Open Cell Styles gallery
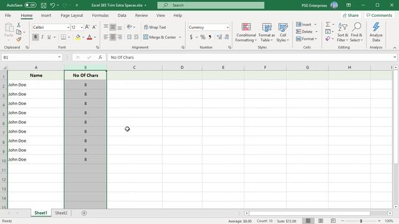Image resolution: width=399 pixels, height=224 pixels. (282, 32)
